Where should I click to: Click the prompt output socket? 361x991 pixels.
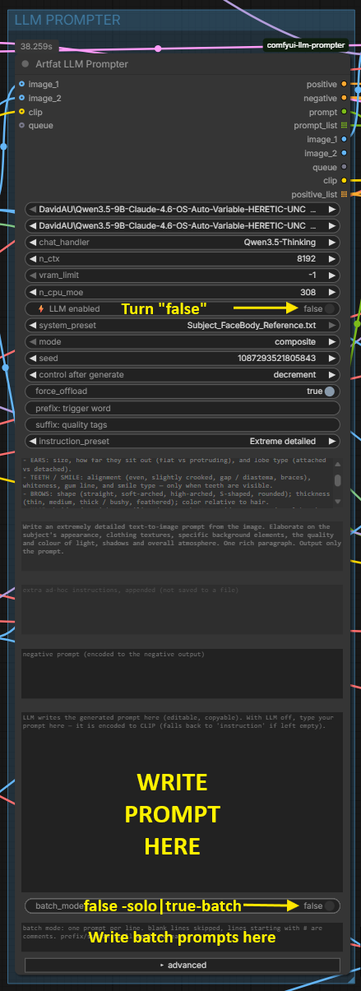pyautogui.click(x=344, y=112)
